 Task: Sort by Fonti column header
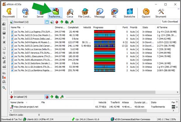click(123, 27)
